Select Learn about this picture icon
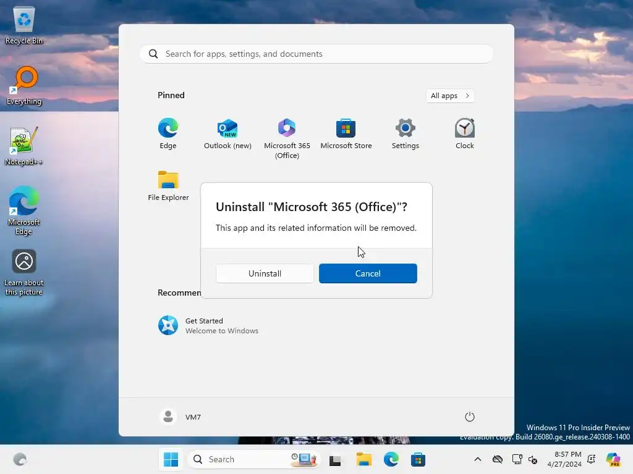This screenshot has height=474, width=633. (x=24, y=272)
